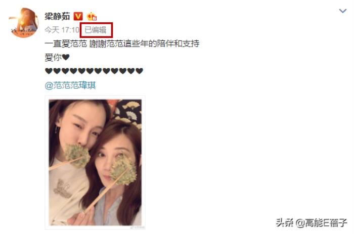Open the 今天 17:10 timestamp link
Screen dimensions: 354x234
point(62,30)
